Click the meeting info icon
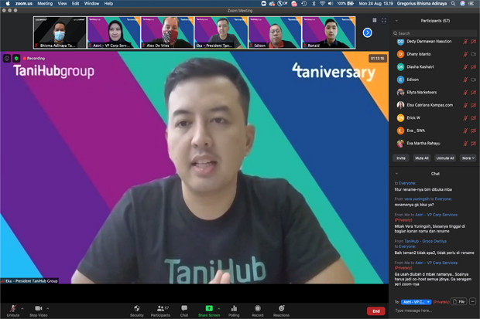The image size is (480, 319). [7, 58]
